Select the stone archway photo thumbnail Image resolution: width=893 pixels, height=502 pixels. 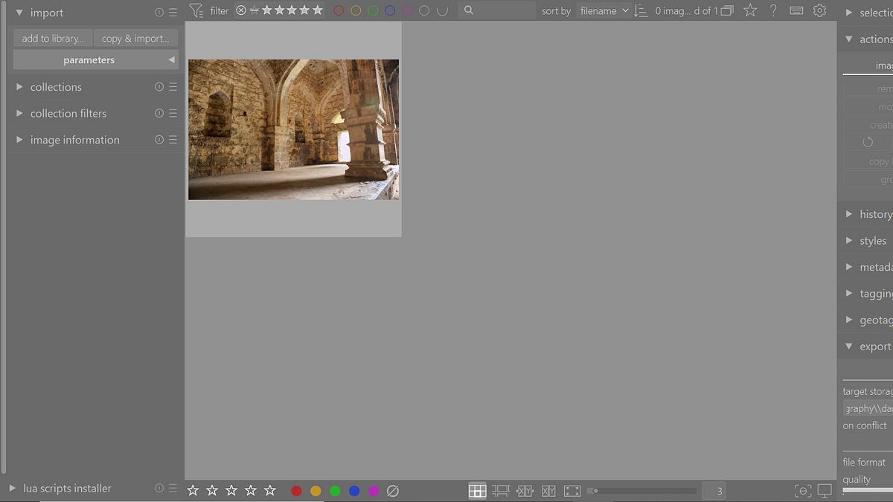click(293, 129)
